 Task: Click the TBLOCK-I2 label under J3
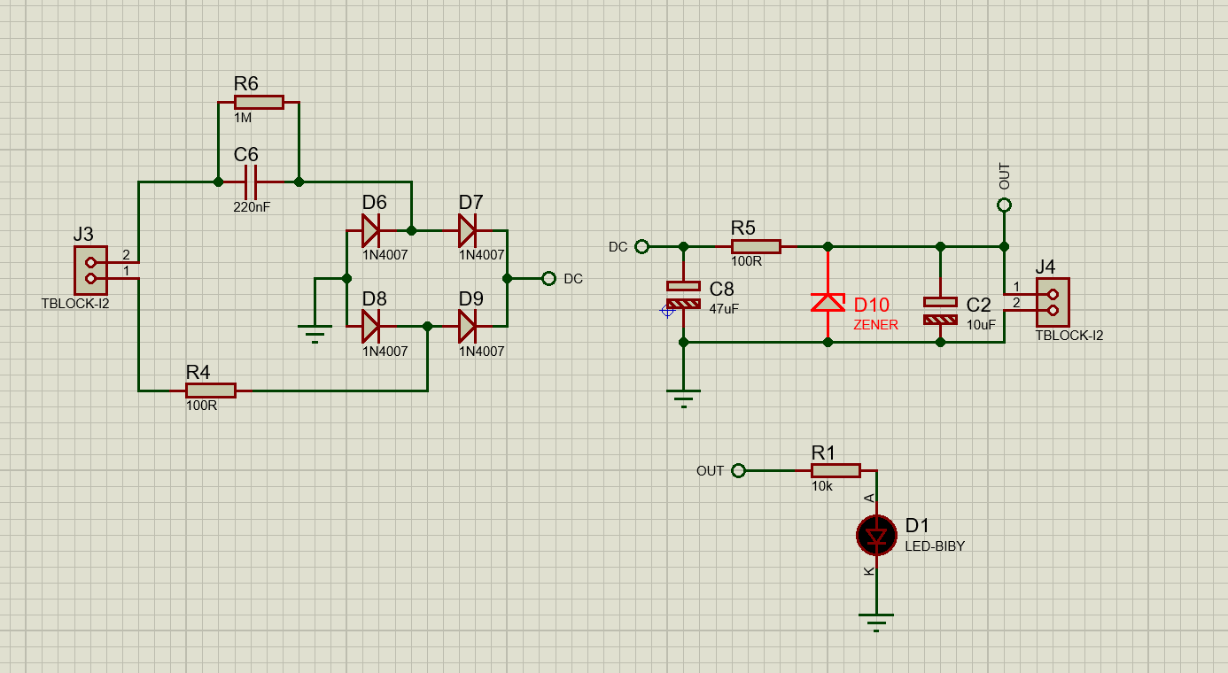pyautogui.click(x=75, y=304)
